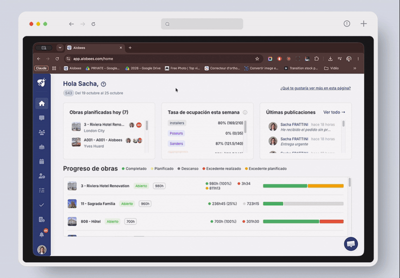Click the Claude button in bookmarks bar
This screenshot has width=400, height=278.
[41, 68]
